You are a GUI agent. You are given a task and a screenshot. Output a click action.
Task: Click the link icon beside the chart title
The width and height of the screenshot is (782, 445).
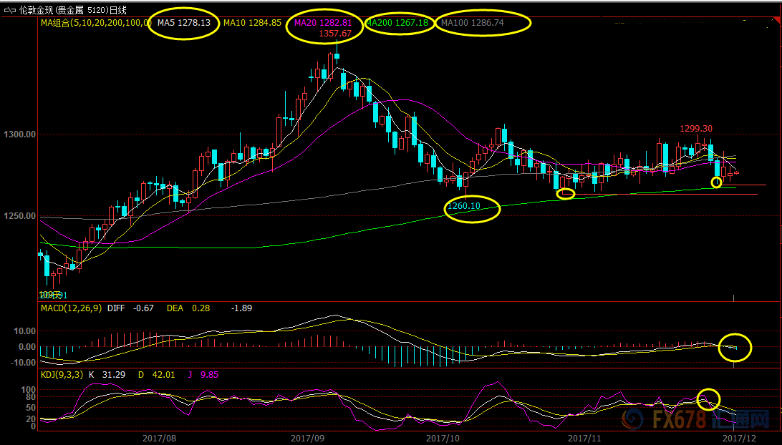click(9, 10)
